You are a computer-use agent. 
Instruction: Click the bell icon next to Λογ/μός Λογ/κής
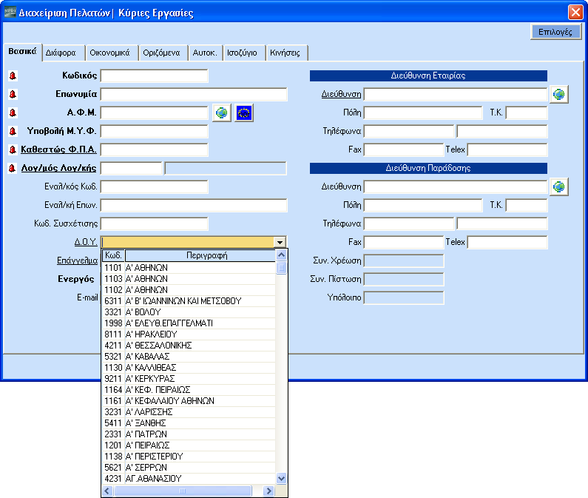[x=13, y=168]
